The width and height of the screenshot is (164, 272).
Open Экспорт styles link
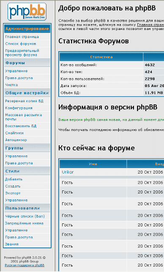tap(13, 193)
